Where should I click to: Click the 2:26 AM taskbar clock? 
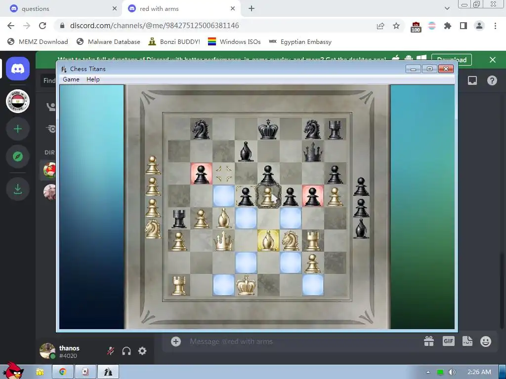pyautogui.click(x=479, y=372)
